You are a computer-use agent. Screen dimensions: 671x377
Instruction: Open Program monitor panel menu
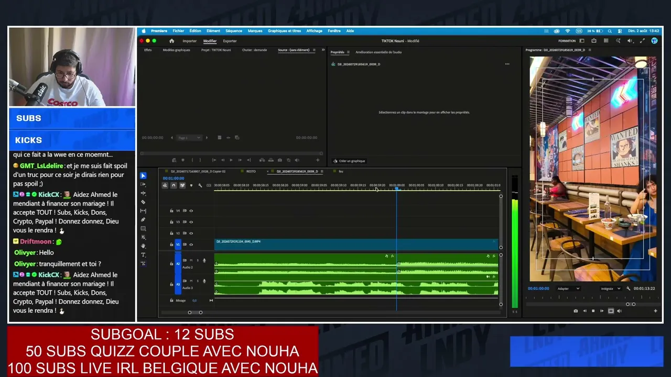click(590, 50)
